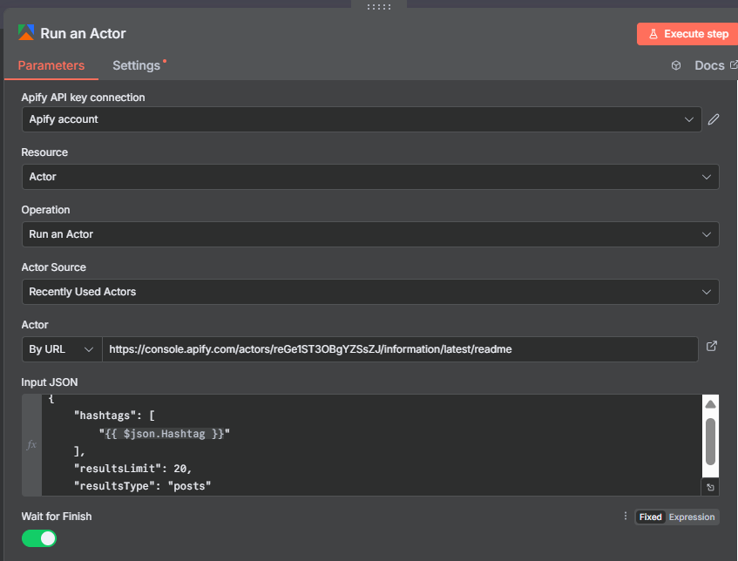The image size is (738, 561).
Task: Click inside the Input JSON code editor
Action: (371, 445)
